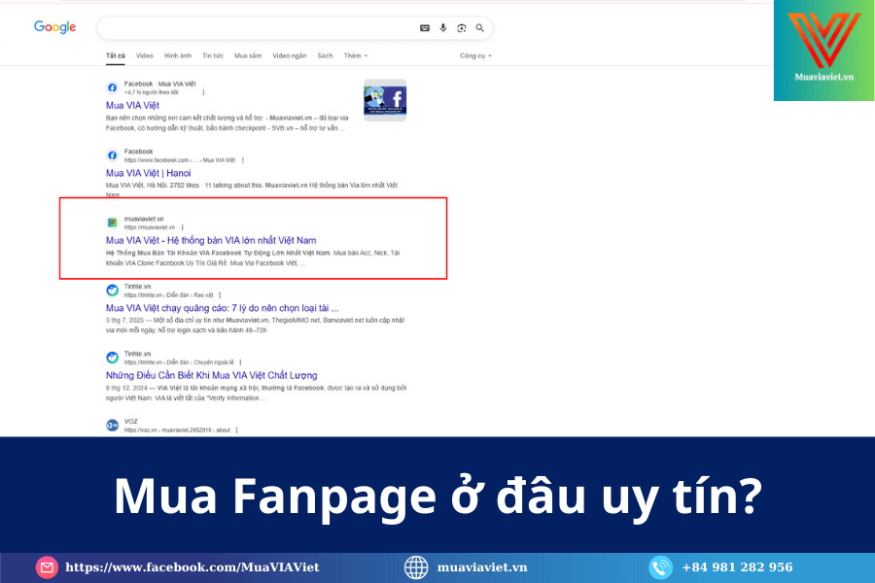The width and height of the screenshot is (875, 583).
Task: Start voice search with microphone icon
Action: click(443, 28)
